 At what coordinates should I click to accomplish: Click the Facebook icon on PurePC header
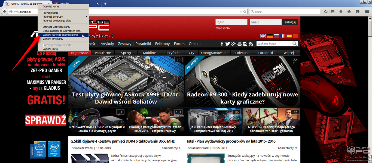(x=222, y=44)
